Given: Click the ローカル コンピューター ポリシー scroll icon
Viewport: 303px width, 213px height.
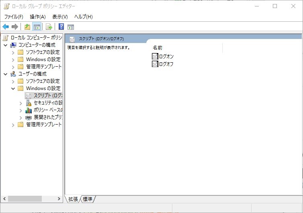Looking at the screenshot, I should pos(6,38).
